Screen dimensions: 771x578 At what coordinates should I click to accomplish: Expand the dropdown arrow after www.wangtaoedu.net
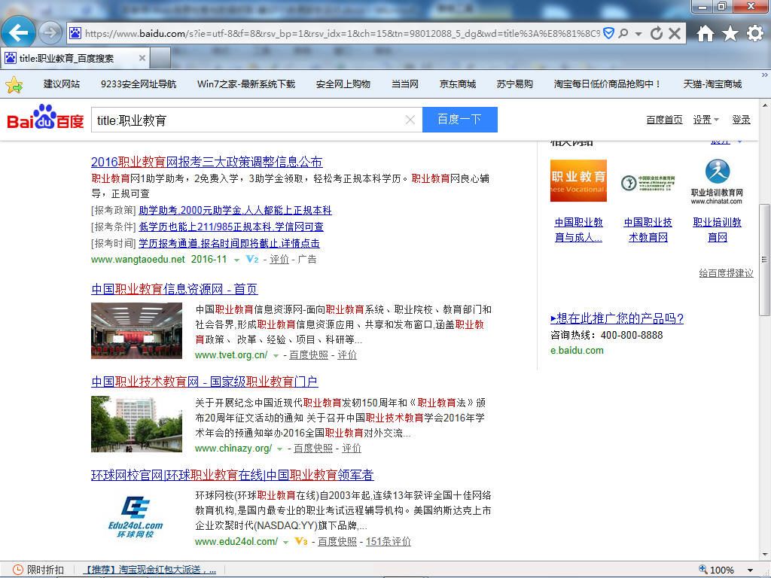click(x=236, y=260)
